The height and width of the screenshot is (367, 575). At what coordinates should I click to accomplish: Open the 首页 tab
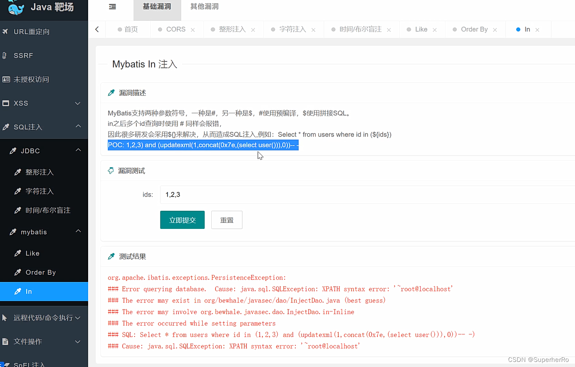(x=128, y=29)
